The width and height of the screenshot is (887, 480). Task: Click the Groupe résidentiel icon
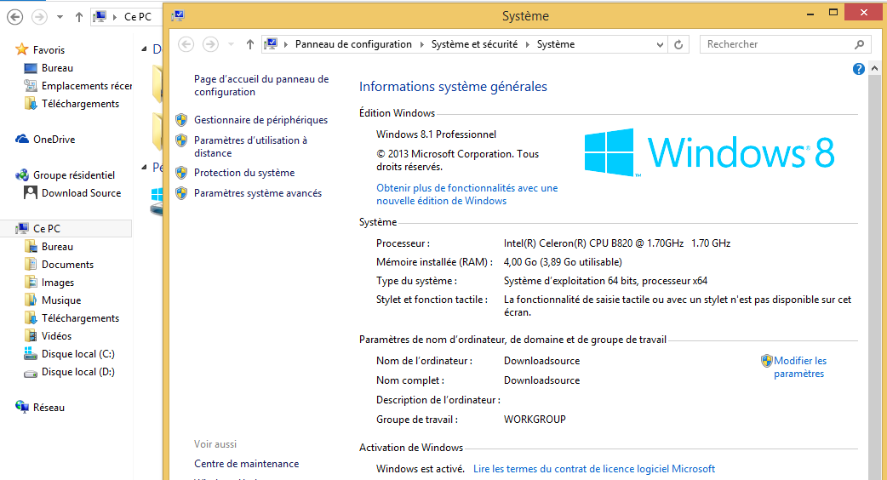22,175
